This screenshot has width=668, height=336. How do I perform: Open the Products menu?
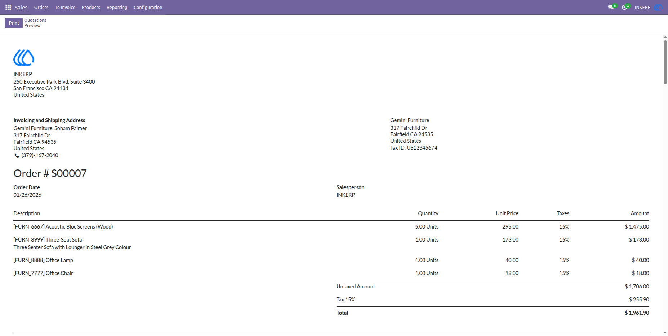[x=91, y=7]
